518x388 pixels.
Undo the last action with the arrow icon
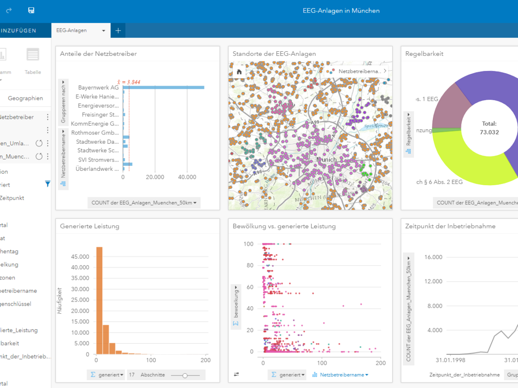[8, 10]
